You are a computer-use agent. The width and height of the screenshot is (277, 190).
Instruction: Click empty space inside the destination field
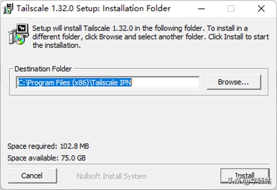[x=168, y=83]
